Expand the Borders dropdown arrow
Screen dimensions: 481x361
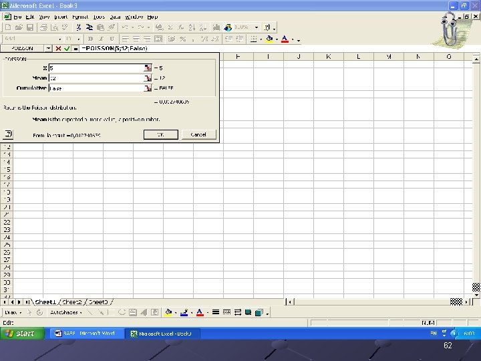[261, 39]
